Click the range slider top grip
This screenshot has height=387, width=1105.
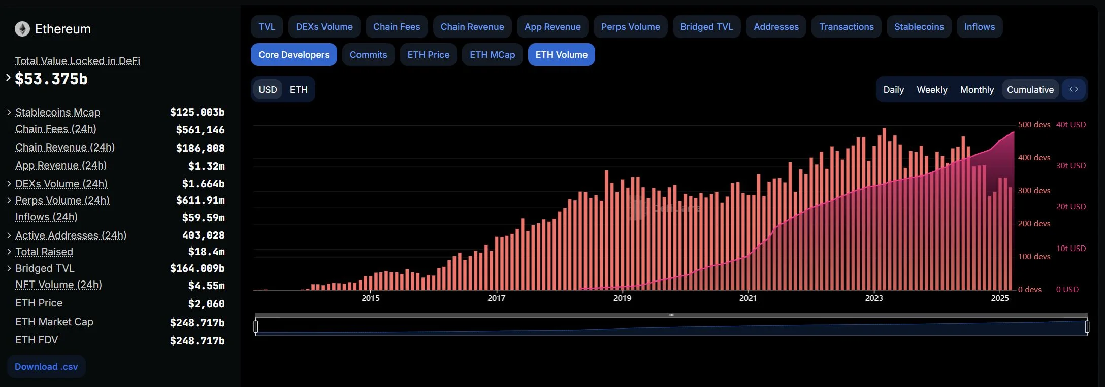click(x=671, y=315)
